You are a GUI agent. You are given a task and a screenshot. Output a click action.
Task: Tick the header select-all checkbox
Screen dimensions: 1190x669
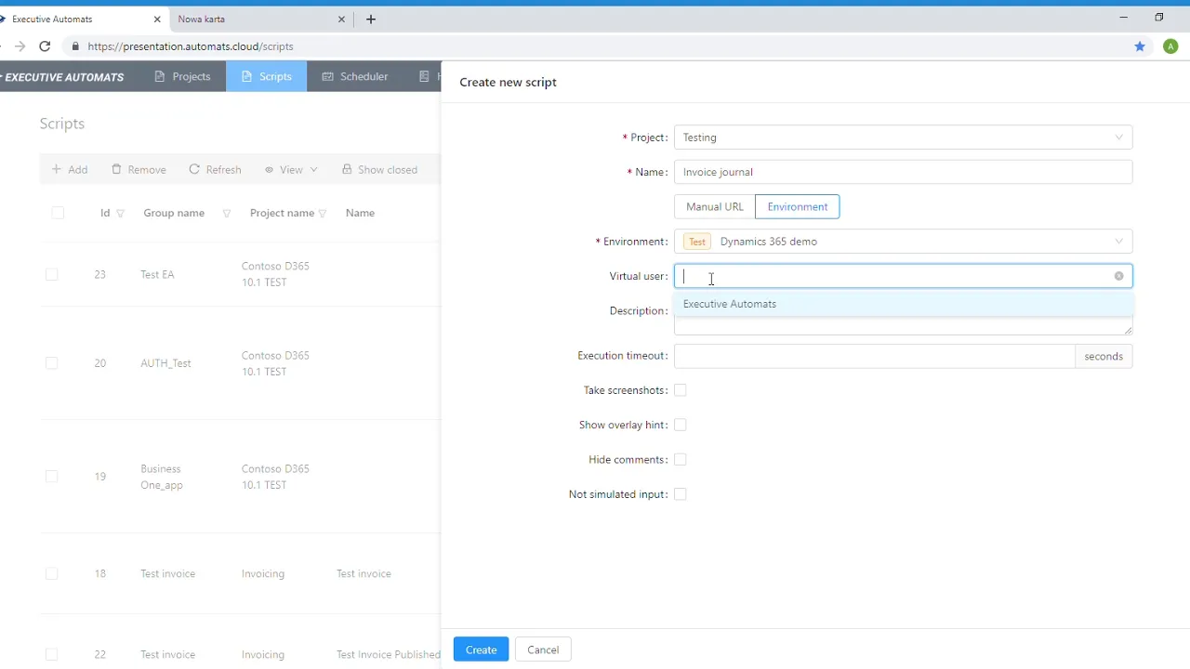pos(57,213)
